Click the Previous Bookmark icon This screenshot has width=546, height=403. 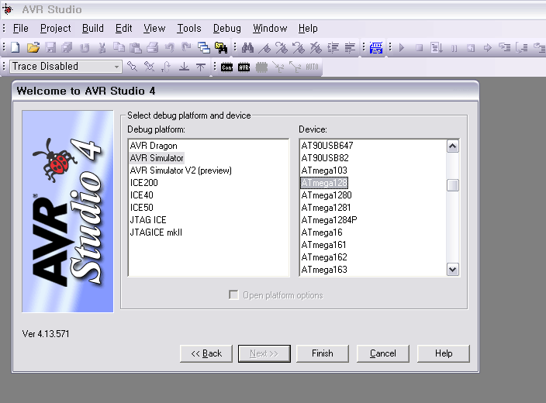coord(299,48)
